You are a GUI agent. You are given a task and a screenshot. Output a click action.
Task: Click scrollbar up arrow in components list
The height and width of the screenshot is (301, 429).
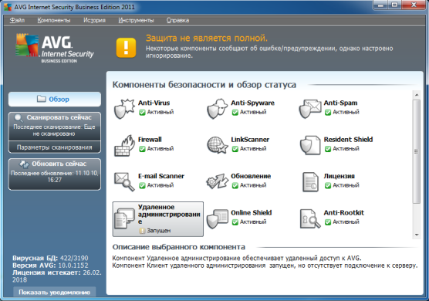tap(417, 95)
